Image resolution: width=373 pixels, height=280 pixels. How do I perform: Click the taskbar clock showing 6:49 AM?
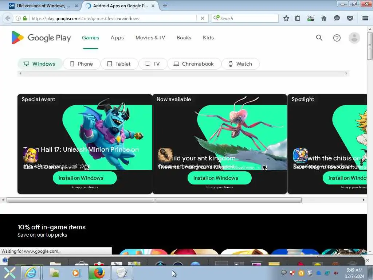[x=354, y=273]
